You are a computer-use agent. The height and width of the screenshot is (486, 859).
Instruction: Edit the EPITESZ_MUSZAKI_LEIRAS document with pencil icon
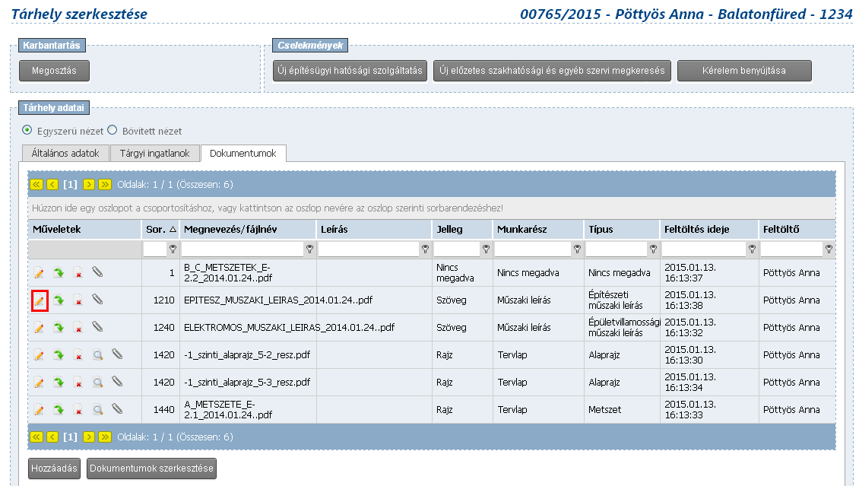(39, 300)
